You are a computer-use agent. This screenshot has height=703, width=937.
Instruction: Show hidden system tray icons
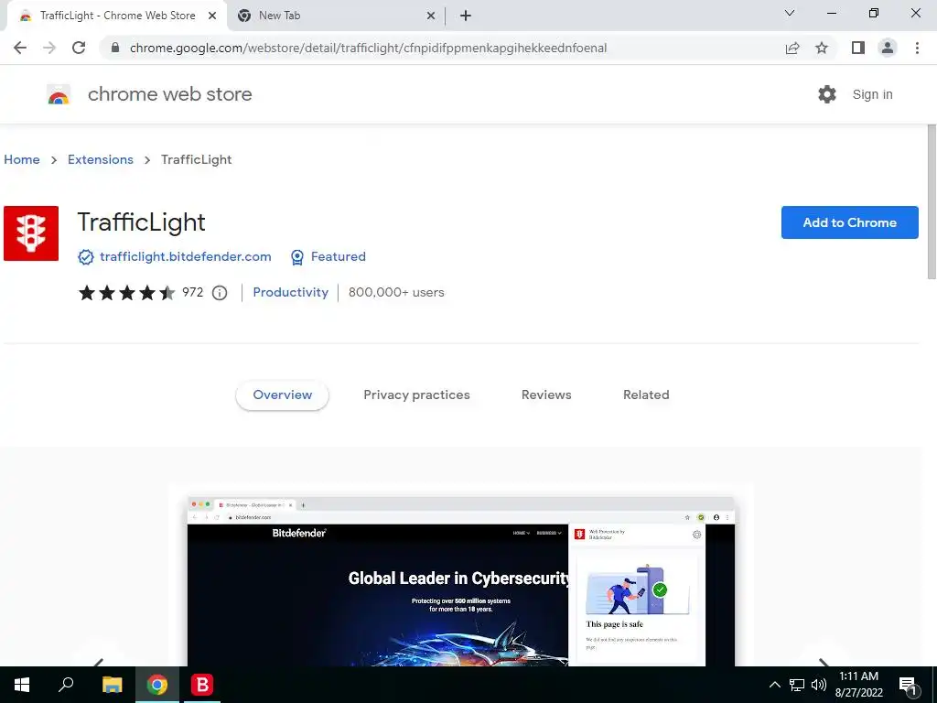[x=774, y=685]
